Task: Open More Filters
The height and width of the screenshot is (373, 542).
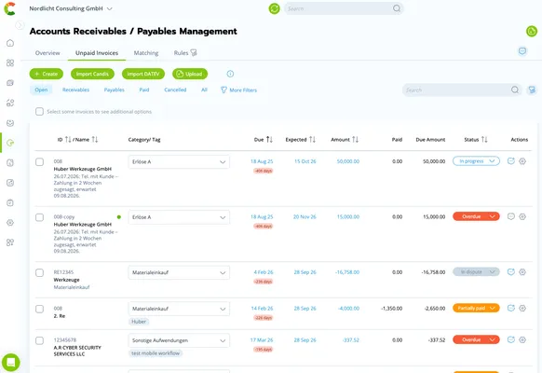Action: coord(238,90)
